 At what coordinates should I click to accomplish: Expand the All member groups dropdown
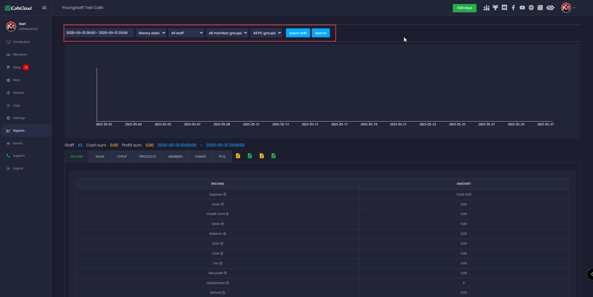[x=227, y=33]
